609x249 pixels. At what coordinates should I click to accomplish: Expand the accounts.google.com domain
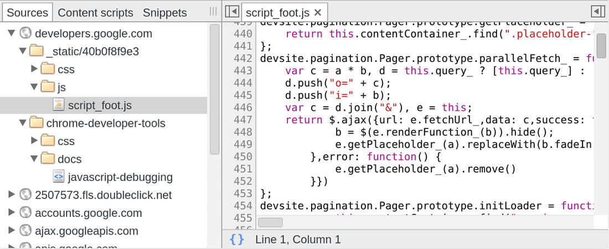[x=11, y=213]
